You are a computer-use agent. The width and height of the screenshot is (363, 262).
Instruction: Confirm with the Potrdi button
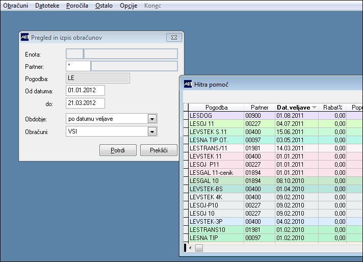click(x=118, y=150)
